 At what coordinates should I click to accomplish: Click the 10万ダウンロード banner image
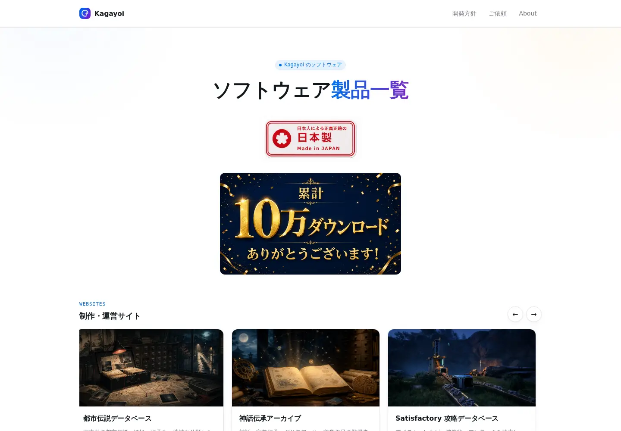[x=310, y=224]
